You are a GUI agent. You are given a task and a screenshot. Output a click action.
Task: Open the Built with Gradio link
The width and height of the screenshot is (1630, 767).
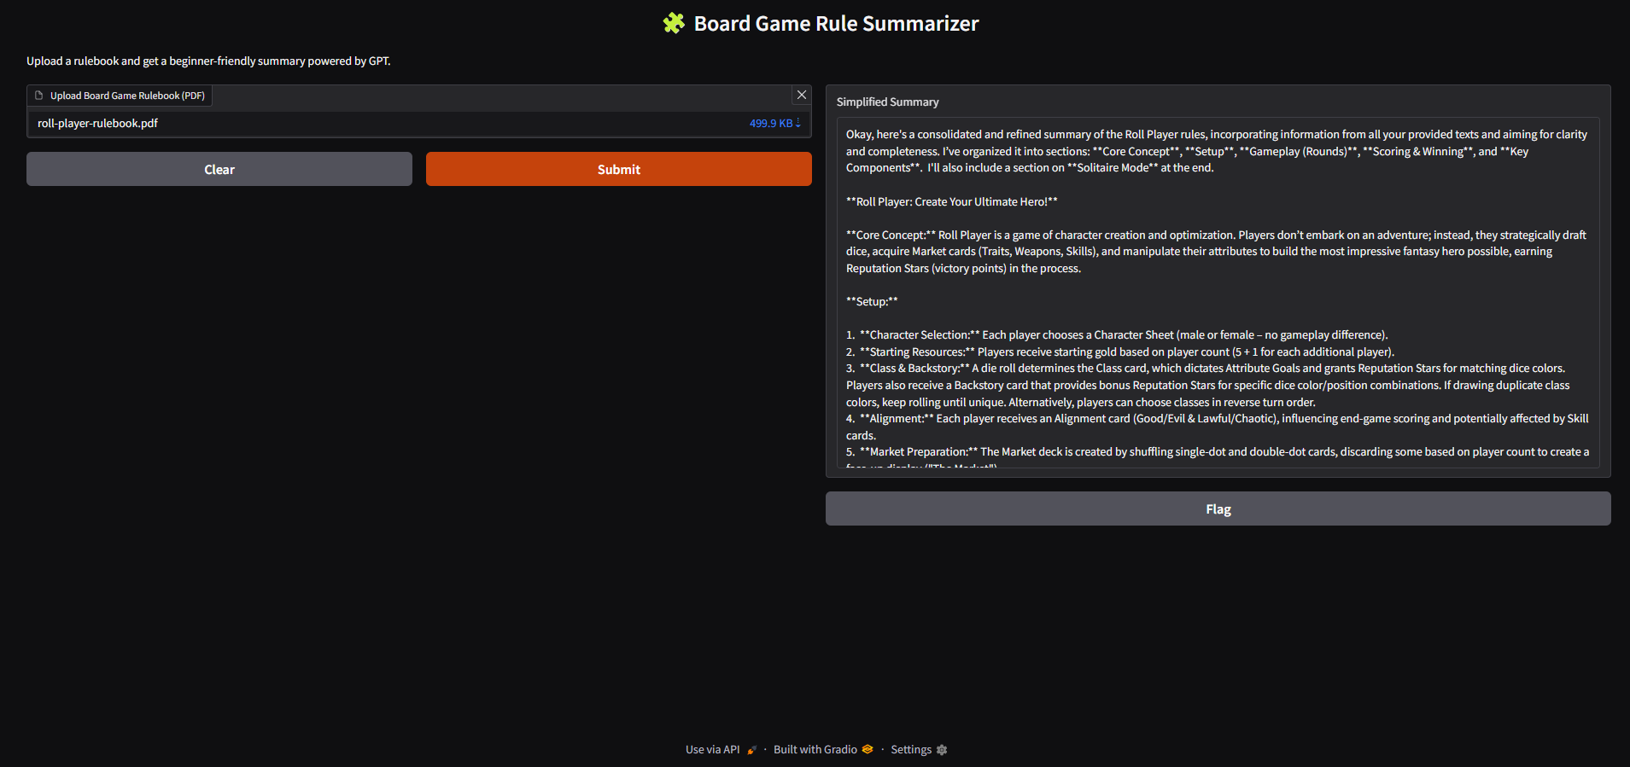point(823,750)
